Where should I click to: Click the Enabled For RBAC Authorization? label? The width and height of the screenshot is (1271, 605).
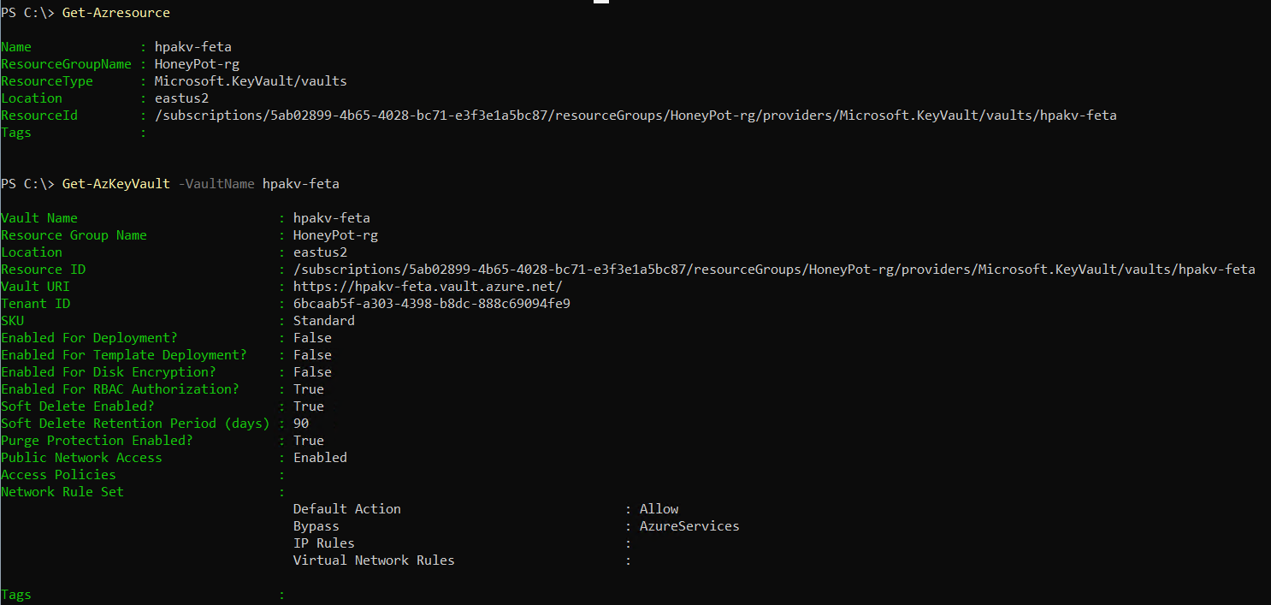click(120, 389)
